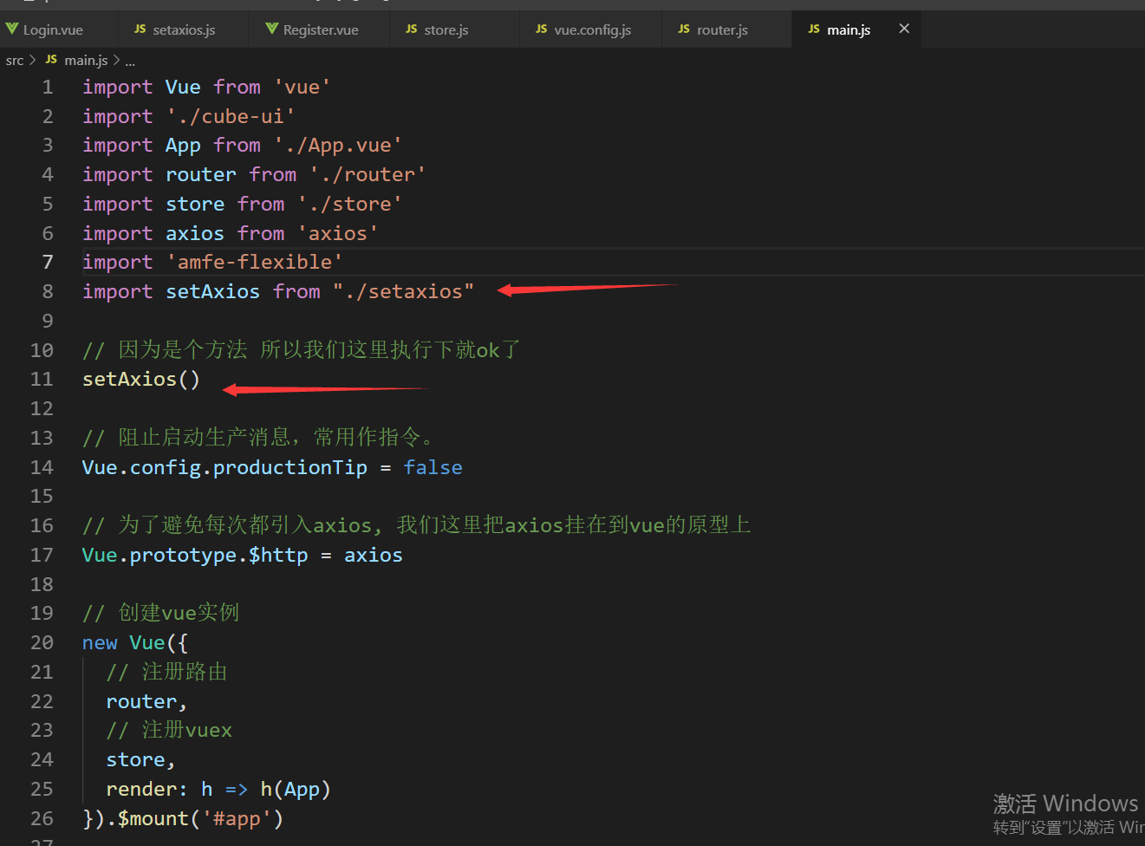Screen dimensions: 1145x846
Task: Click the 'amfe-flexible' import string
Action: [254, 263]
